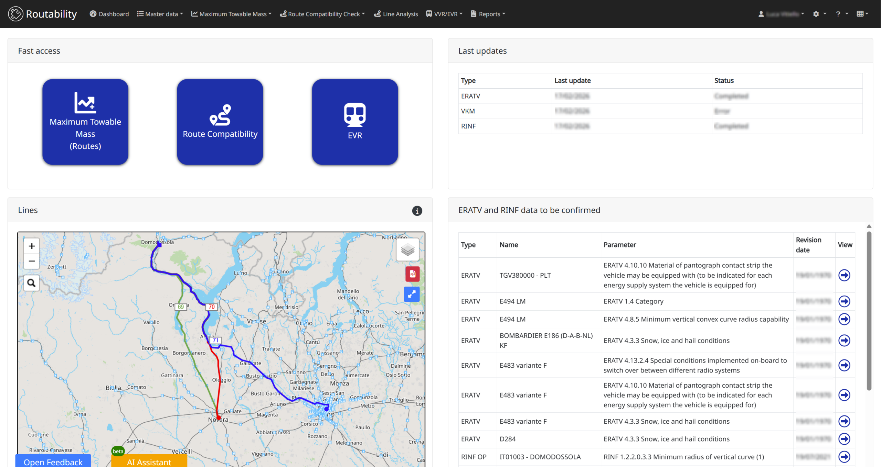View TGV380000 - PLT entry arrow
881x467 pixels.
click(x=844, y=275)
